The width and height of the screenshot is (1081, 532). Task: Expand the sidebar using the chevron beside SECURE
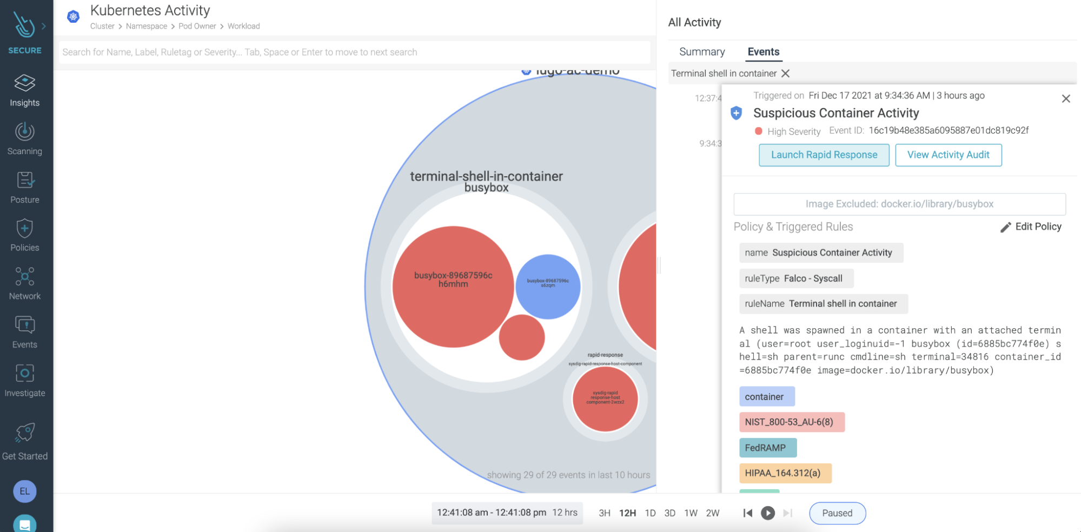click(x=43, y=25)
